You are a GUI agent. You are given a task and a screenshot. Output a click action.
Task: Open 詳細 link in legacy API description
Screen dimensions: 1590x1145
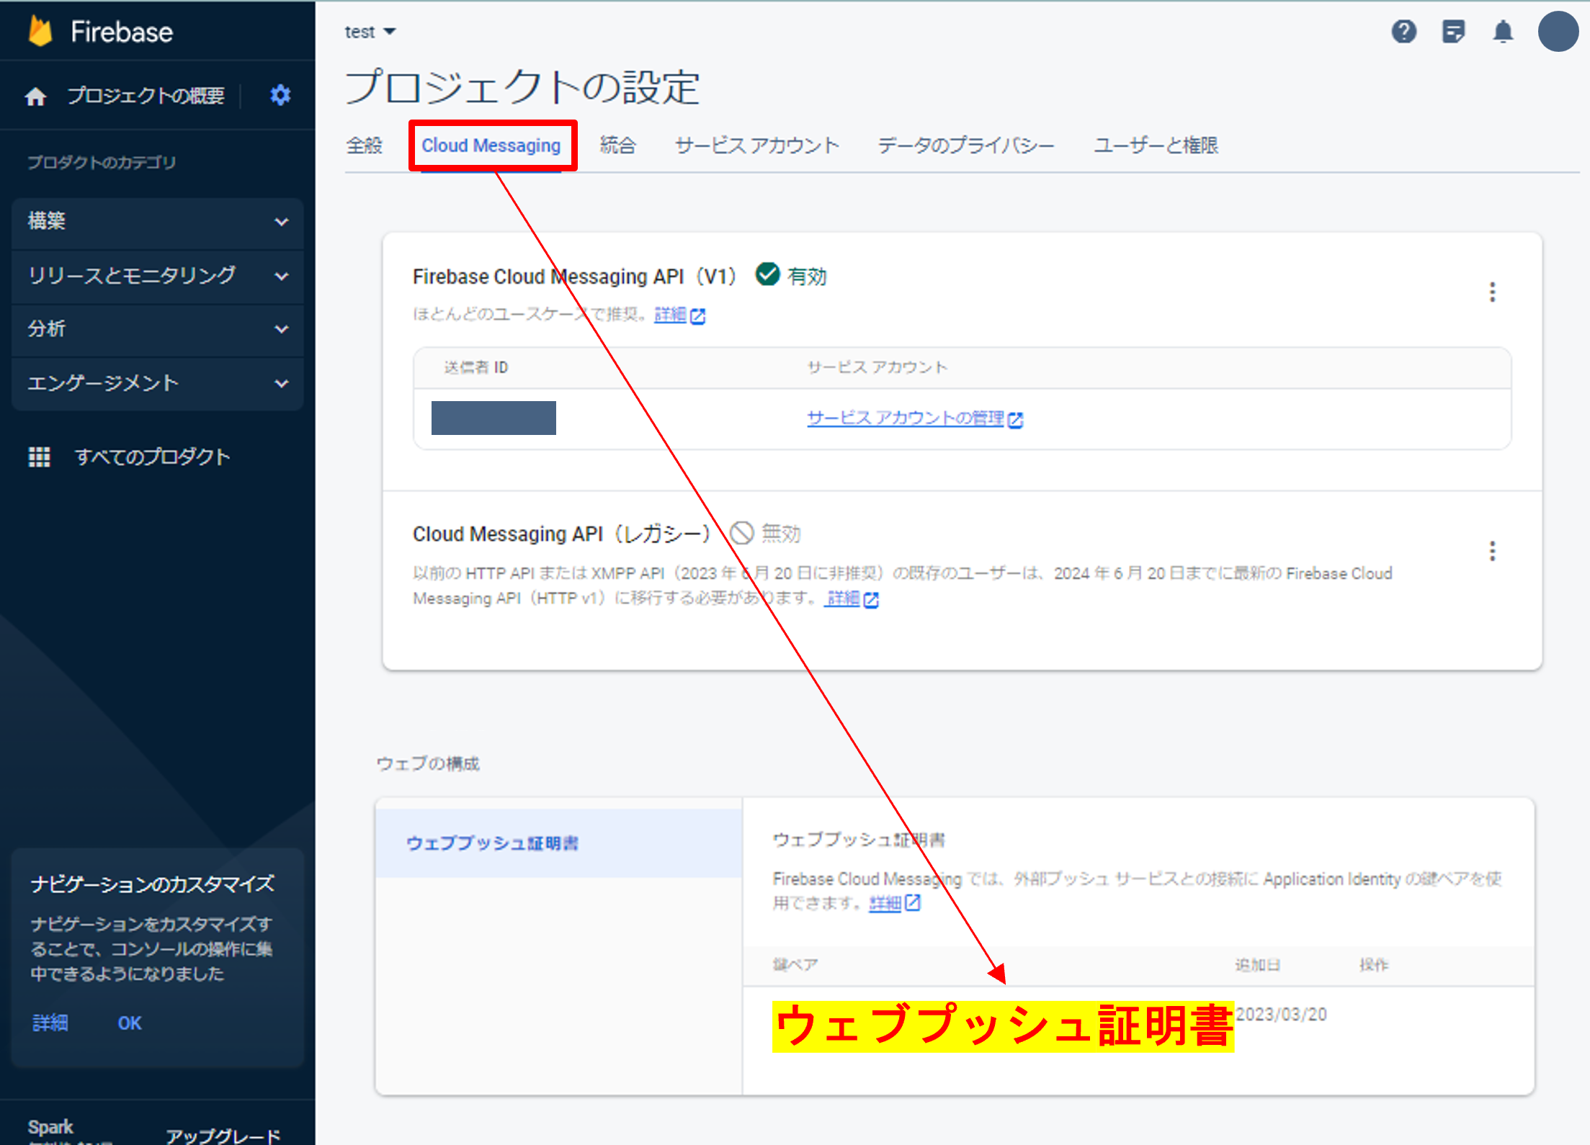(x=843, y=598)
